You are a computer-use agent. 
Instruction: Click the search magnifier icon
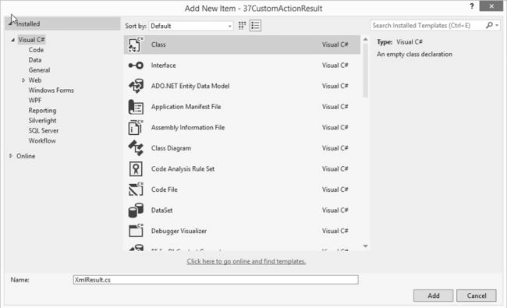[x=489, y=25]
